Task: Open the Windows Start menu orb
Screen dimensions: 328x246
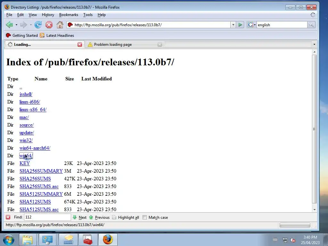Action: pyautogui.click(x=9, y=240)
